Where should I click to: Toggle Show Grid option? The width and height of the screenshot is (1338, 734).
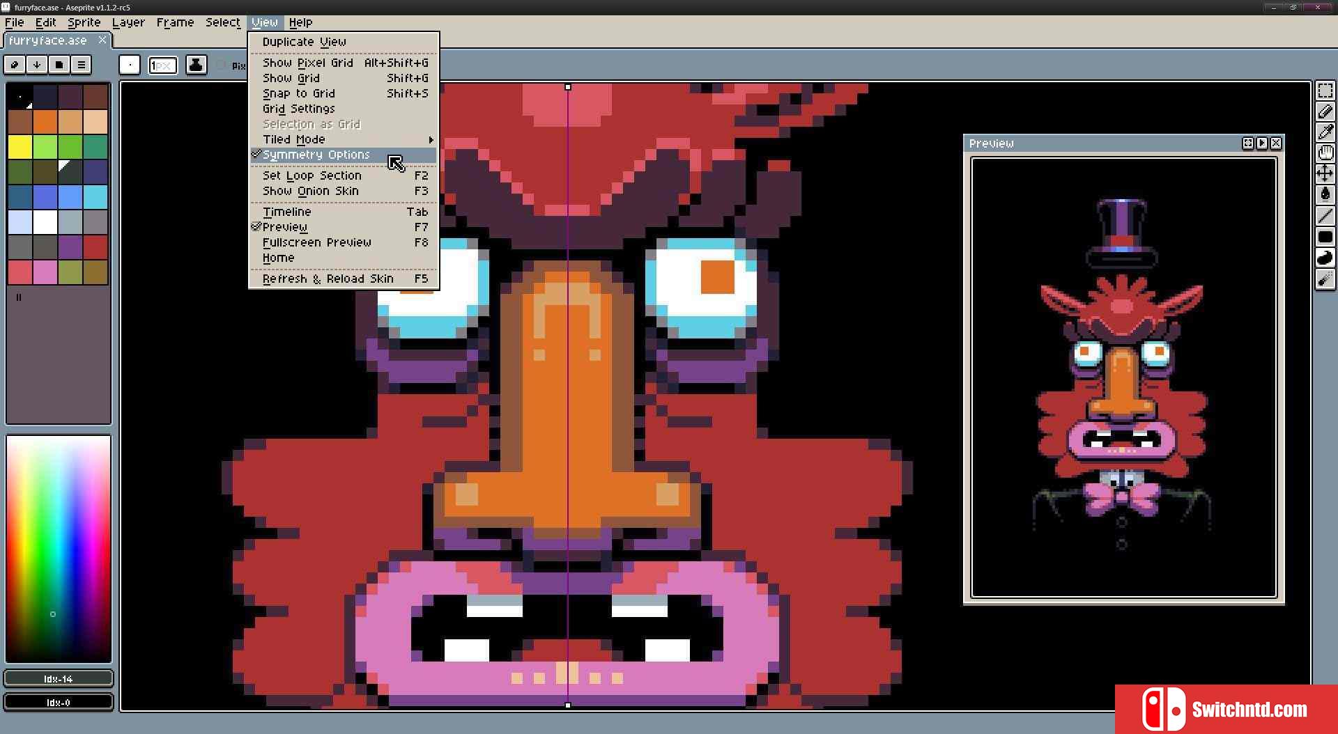344,78
